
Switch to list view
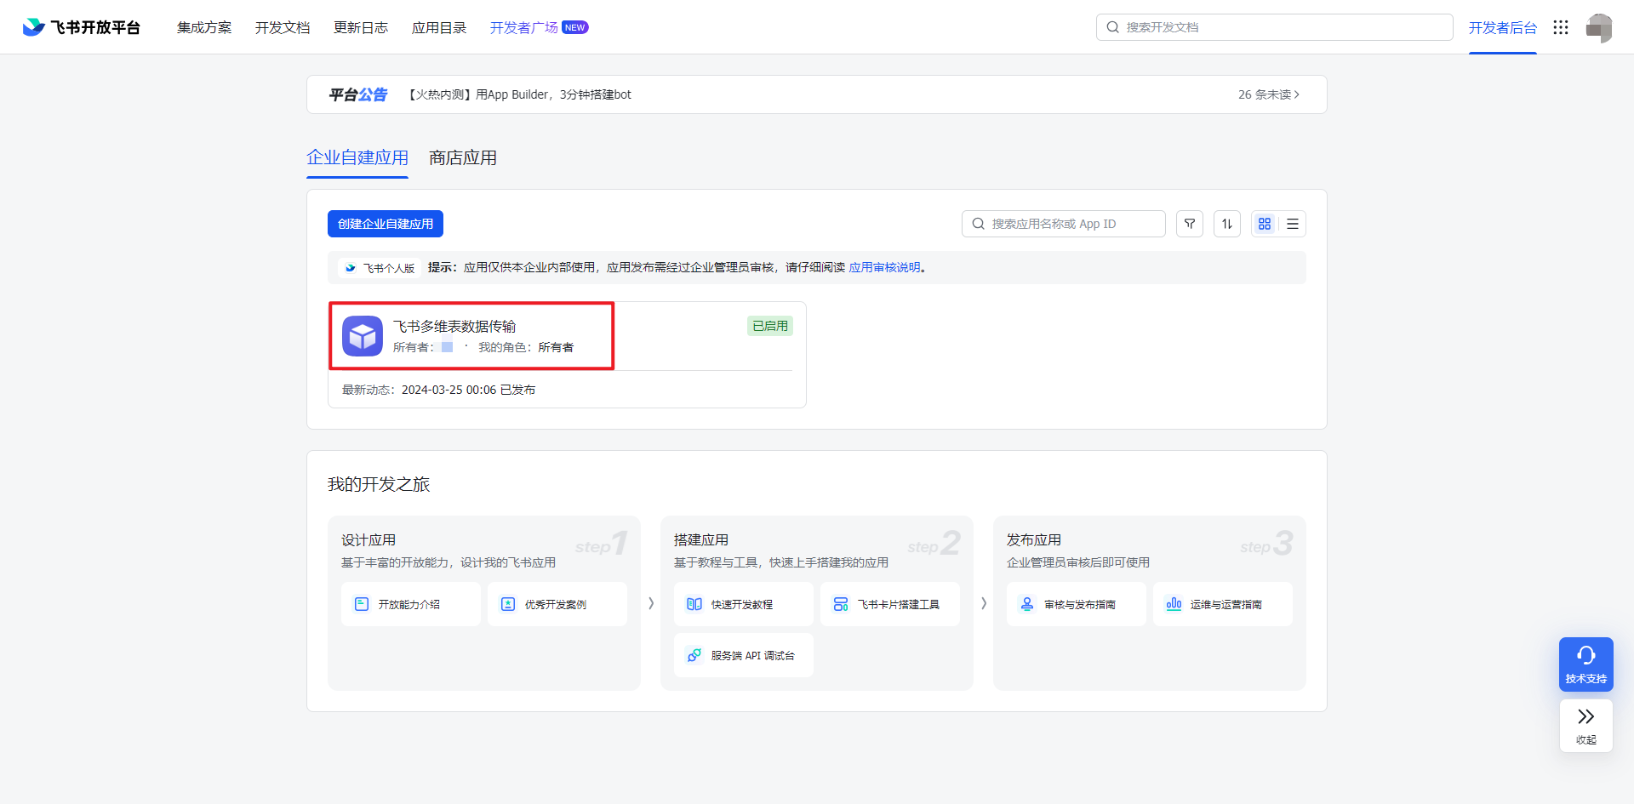1293,224
